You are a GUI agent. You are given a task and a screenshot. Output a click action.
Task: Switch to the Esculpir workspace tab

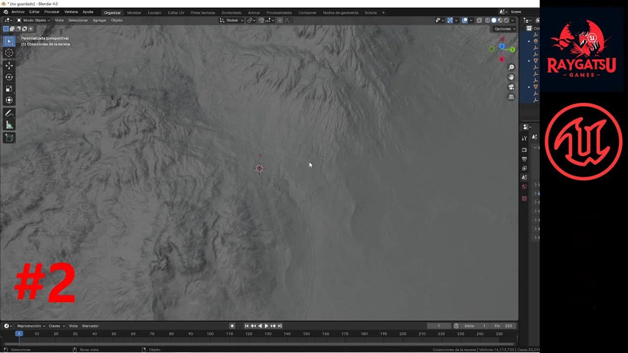coord(155,12)
